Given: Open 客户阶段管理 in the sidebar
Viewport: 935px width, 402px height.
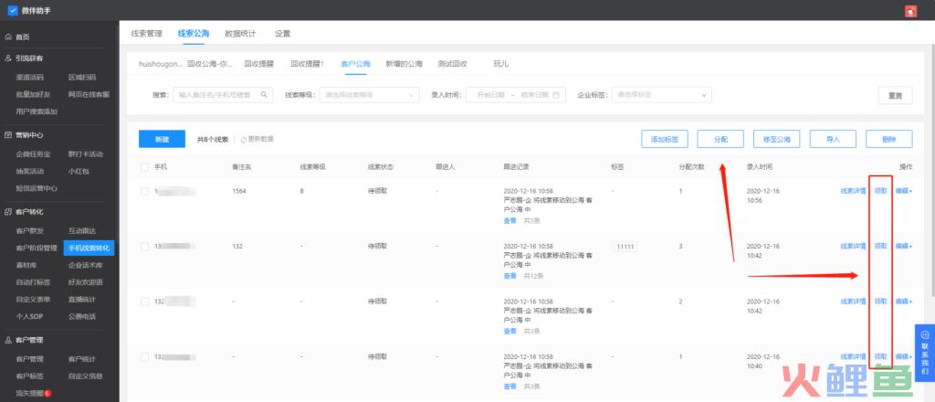Looking at the screenshot, I should coord(37,249).
